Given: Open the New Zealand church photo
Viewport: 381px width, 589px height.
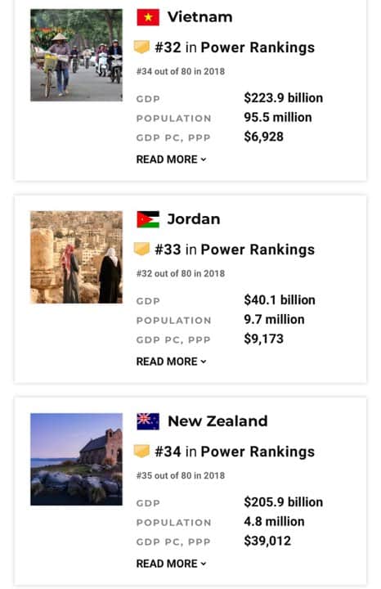Looking at the screenshot, I should pyautogui.click(x=76, y=460).
